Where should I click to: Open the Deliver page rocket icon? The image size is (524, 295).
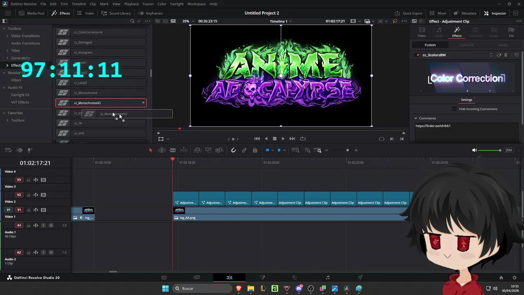(x=360, y=277)
